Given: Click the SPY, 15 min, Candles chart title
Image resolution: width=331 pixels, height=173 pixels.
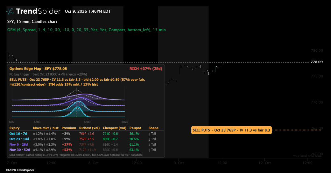Looking at the screenshot, I should click(x=32, y=22).
